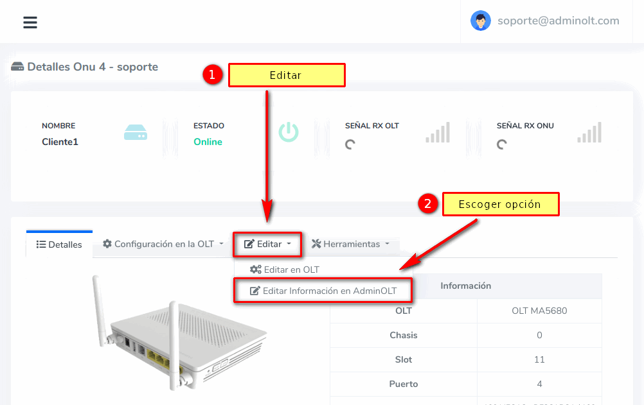This screenshot has height=405, width=644.
Task: Open the hamburger navigation menu
Action: pyautogui.click(x=30, y=22)
